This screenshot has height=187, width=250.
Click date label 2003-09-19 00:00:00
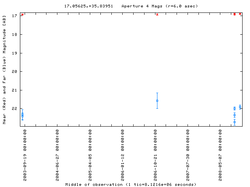25,155
